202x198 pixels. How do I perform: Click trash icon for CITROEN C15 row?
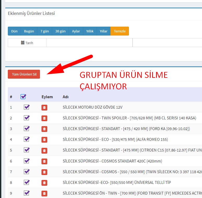point(44,150)
